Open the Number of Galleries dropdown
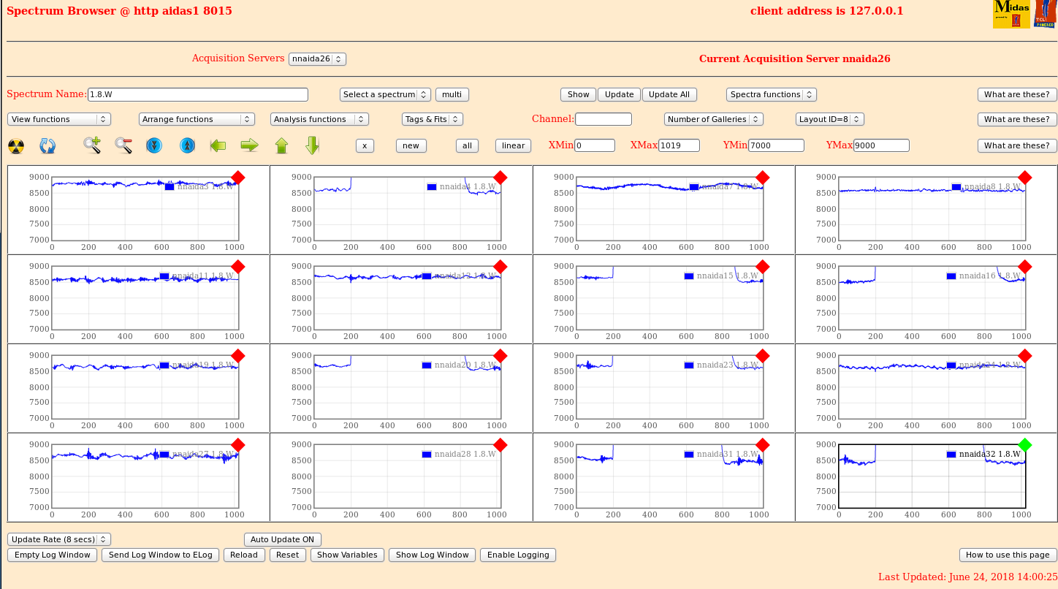This screenshot has width=1058, height=589. coord(714,119)
